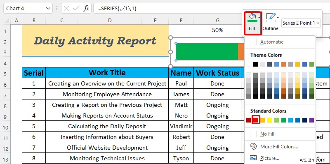Click the 'Monitoring Employee Attendance' cell
Viewport: 330px width, 164px height.
(x=107, y=94)
